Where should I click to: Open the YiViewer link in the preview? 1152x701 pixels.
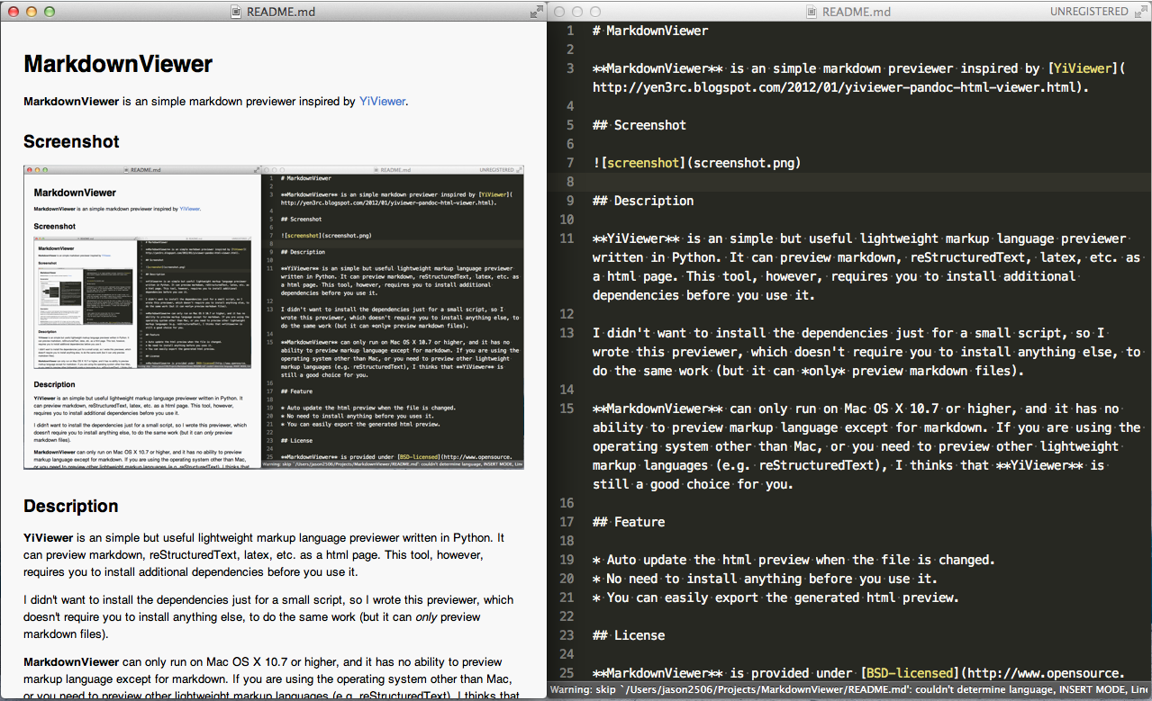pyautogui.click(x=383, y=102)
